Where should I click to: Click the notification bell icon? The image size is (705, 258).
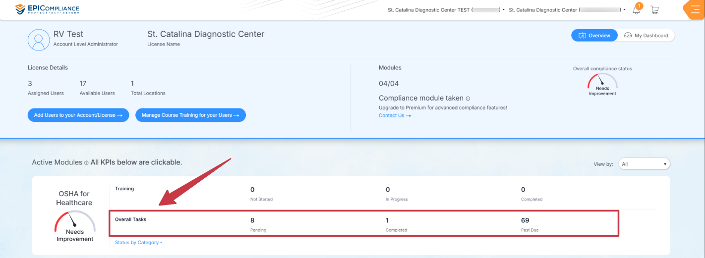point(636,10)
